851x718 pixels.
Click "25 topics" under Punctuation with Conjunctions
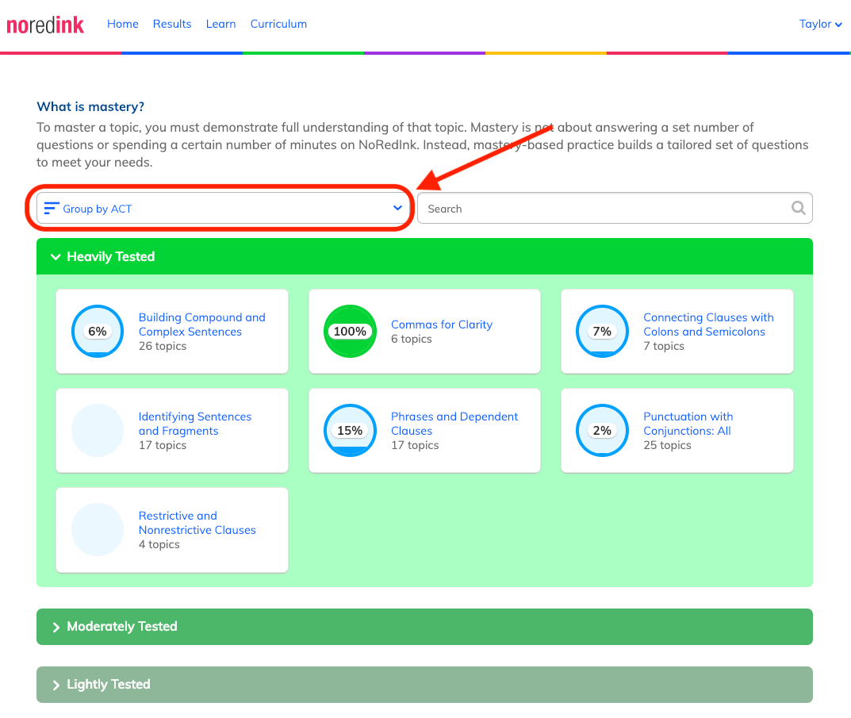coord(667,445)
